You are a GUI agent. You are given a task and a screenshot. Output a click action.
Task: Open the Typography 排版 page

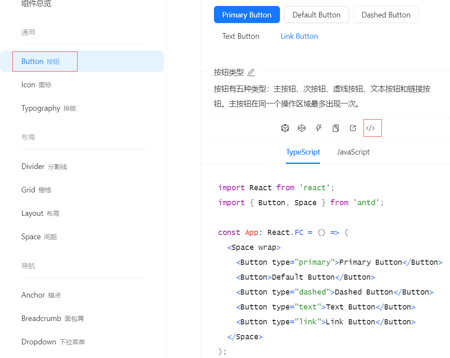pos(49,108)
